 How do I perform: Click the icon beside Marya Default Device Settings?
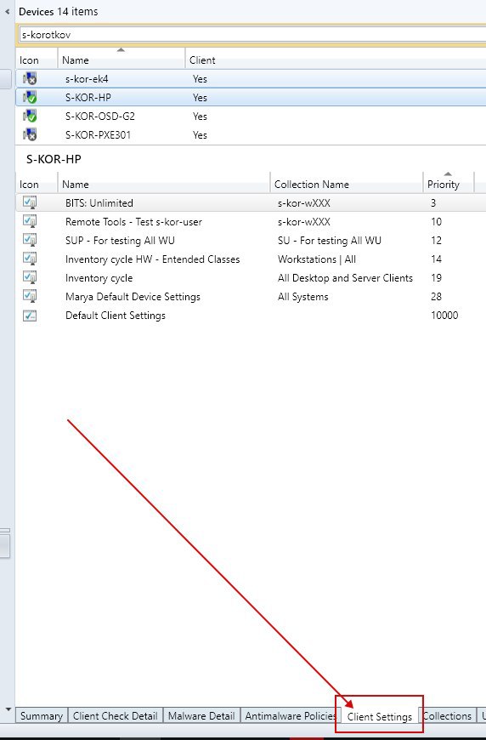pyautogui.click(x=30, y=296)
